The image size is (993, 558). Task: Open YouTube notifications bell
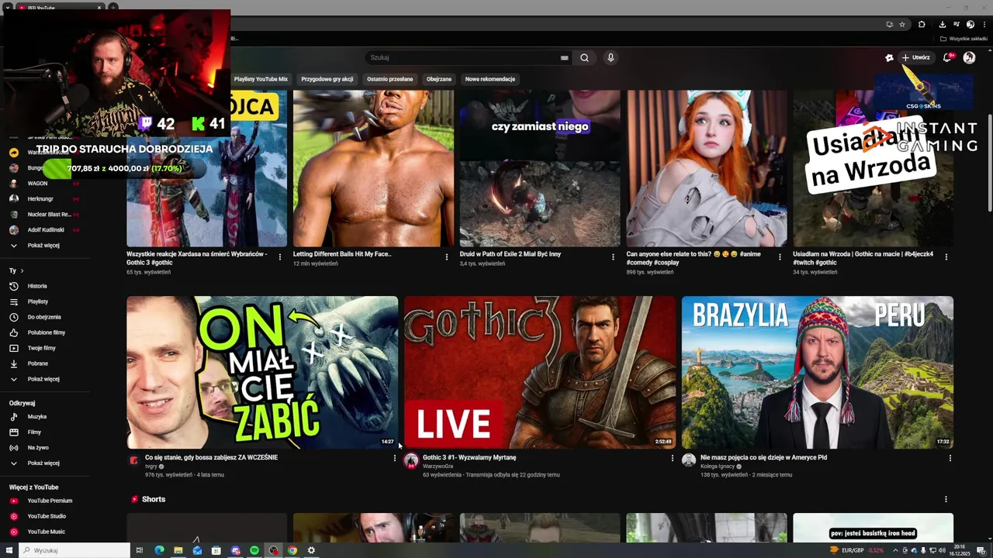pyautogui.click(x=947, y=57)
